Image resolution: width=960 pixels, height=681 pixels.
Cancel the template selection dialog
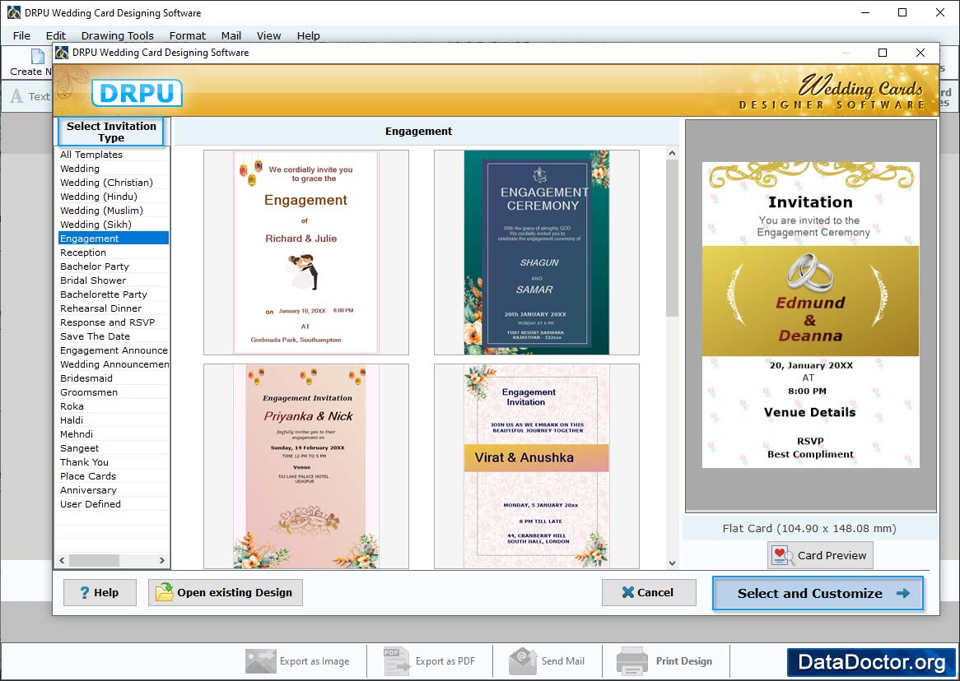point(649,592)
